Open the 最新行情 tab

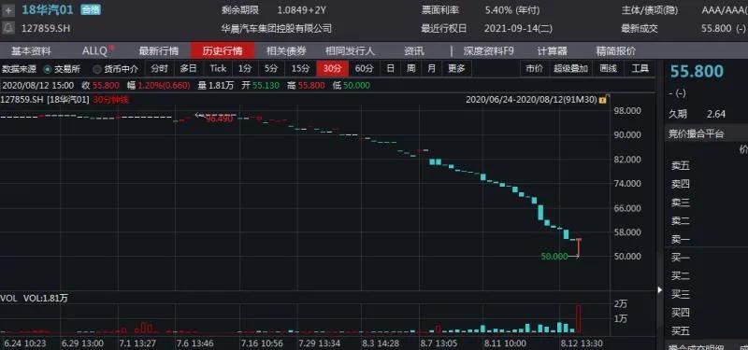pos(158,51)
